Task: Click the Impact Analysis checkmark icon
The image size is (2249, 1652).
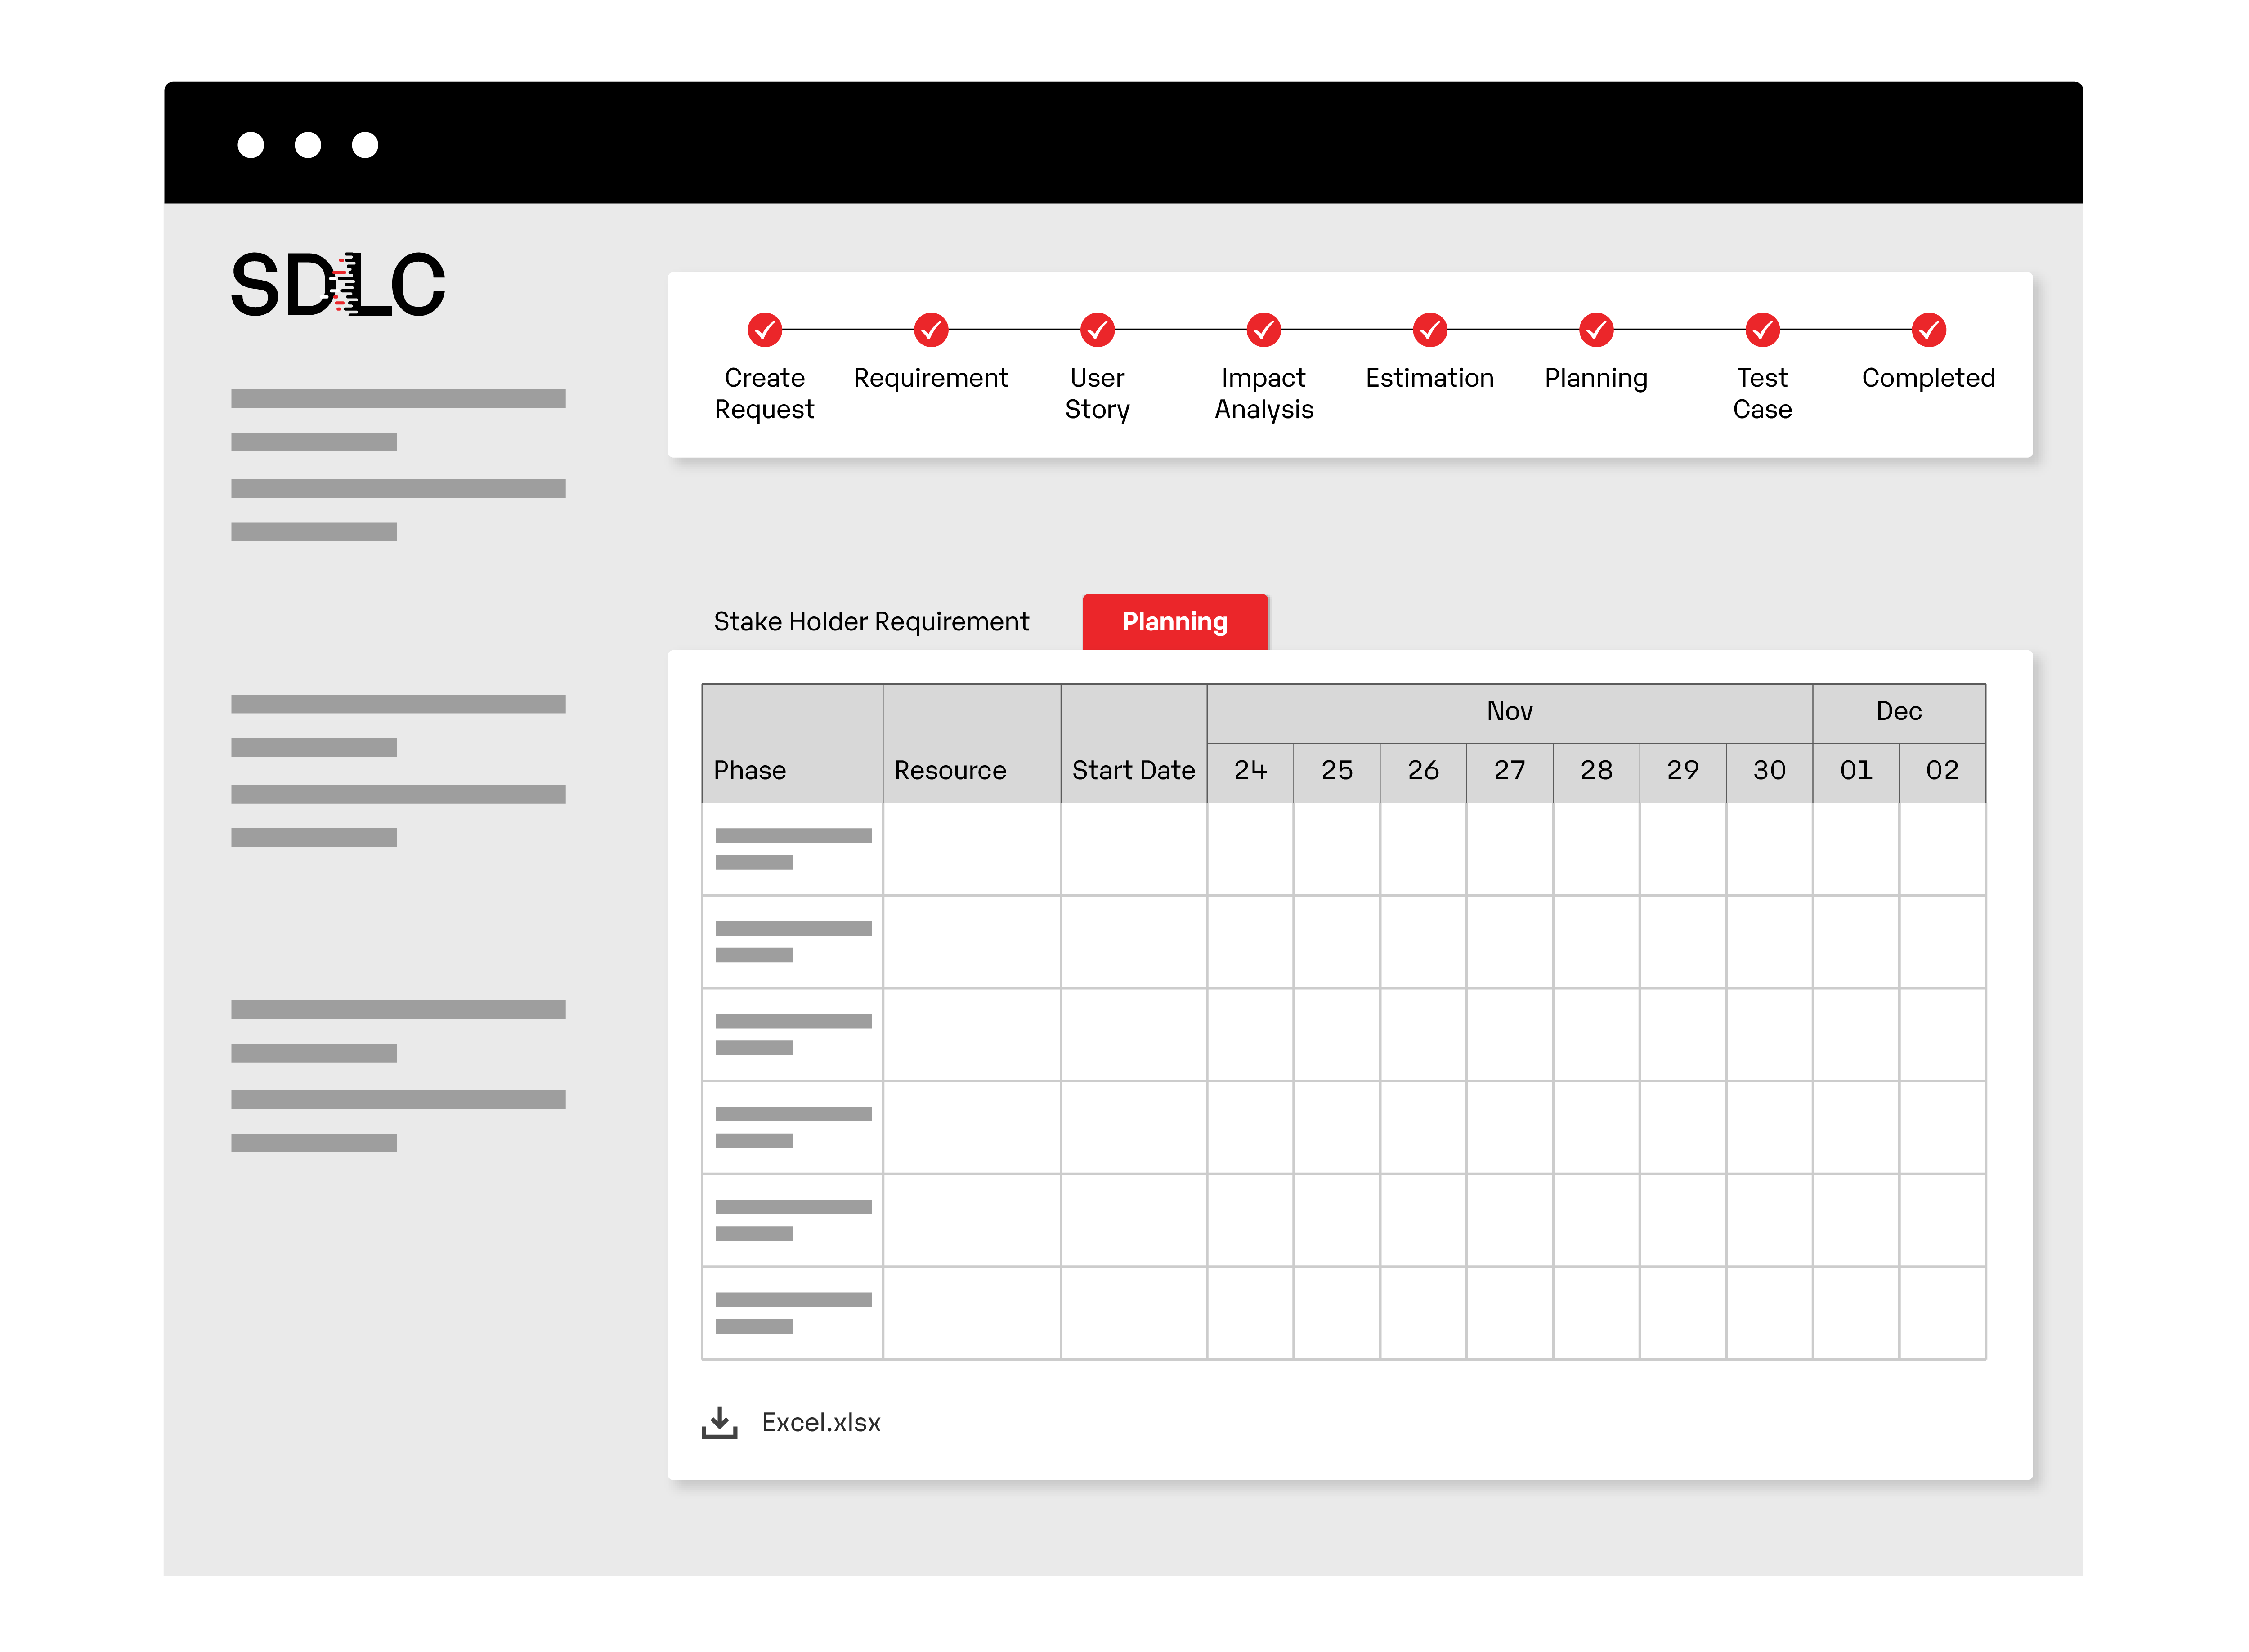Action: (1263, 329)
